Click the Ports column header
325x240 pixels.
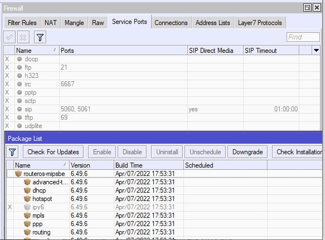[x=123, y=51]
